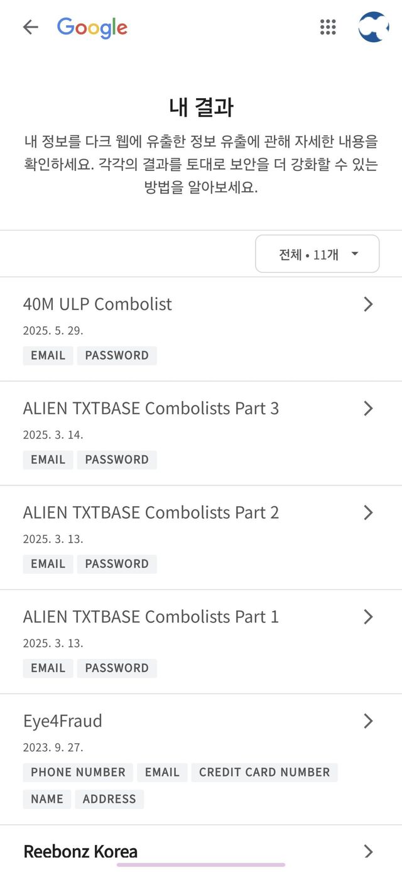Expand ALIEN TXTBASE Combolists Part 1 chevron
Viewport: 402px width, 872px height.
click(x=368, y=617)
